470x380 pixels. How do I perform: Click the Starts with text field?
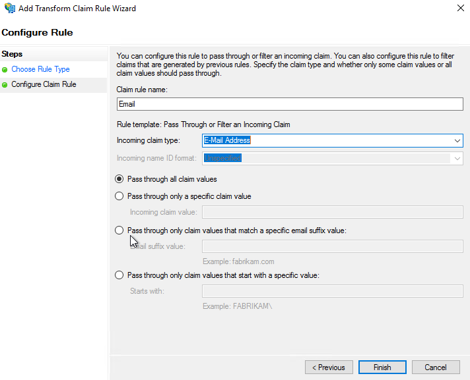[x=331, y=291]
